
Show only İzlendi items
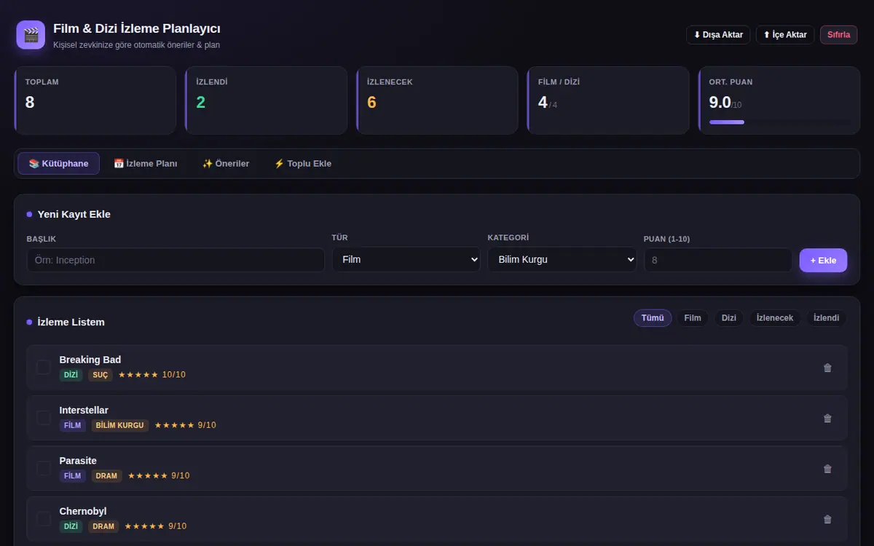click(827, 318)
